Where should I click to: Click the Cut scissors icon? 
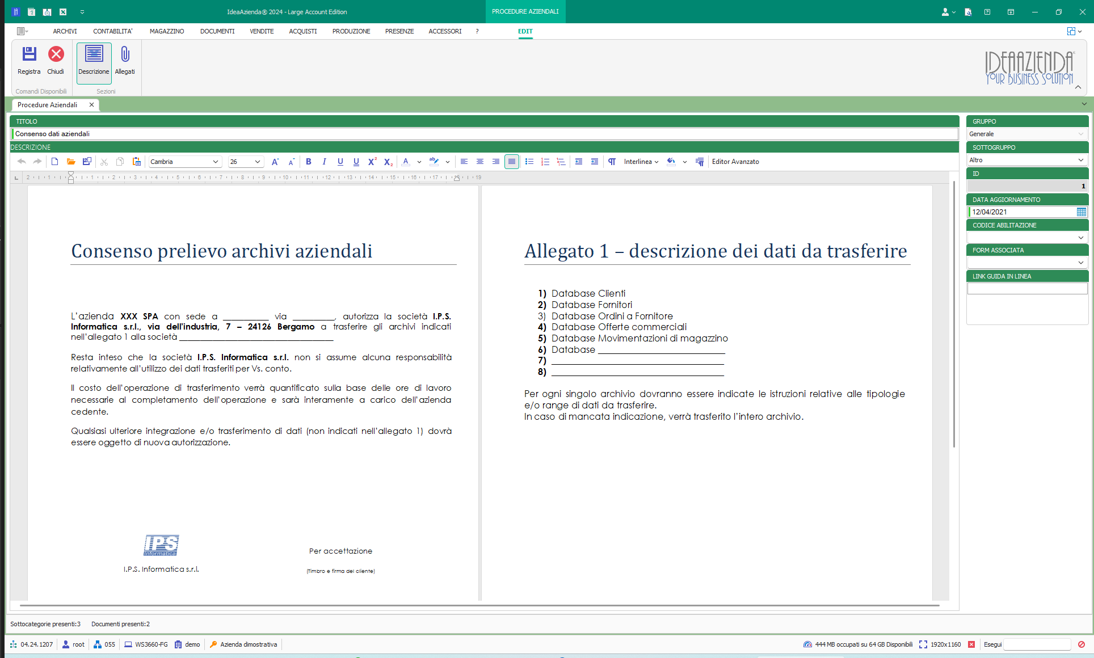coord(104,162)
